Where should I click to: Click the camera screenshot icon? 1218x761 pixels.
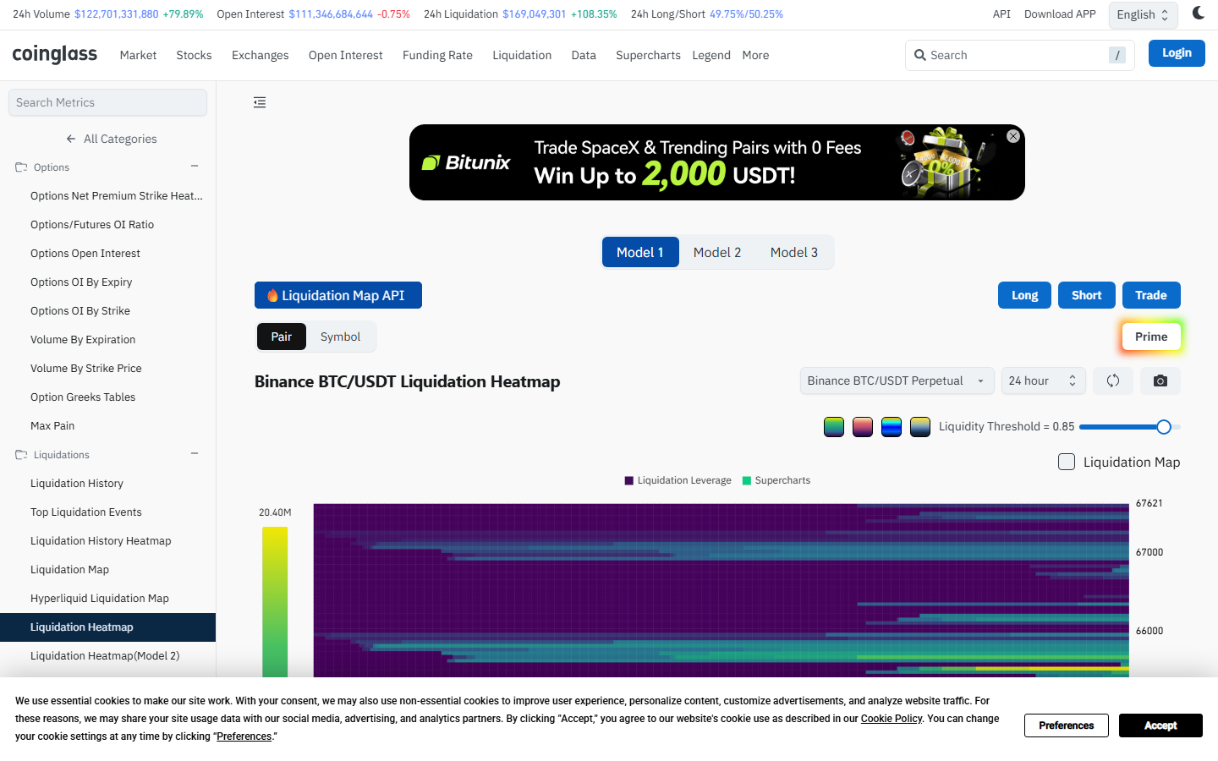pyautogui.click(x=1160, y=380)
